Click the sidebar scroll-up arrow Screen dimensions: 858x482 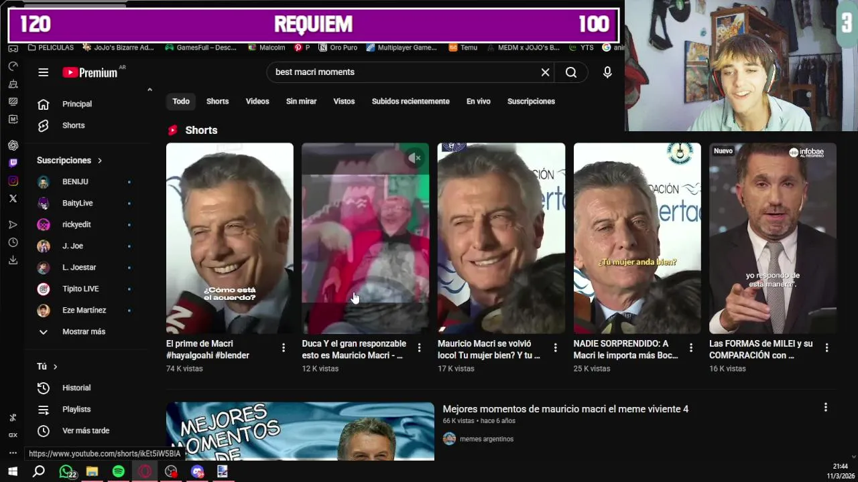(x=149, y=90)
